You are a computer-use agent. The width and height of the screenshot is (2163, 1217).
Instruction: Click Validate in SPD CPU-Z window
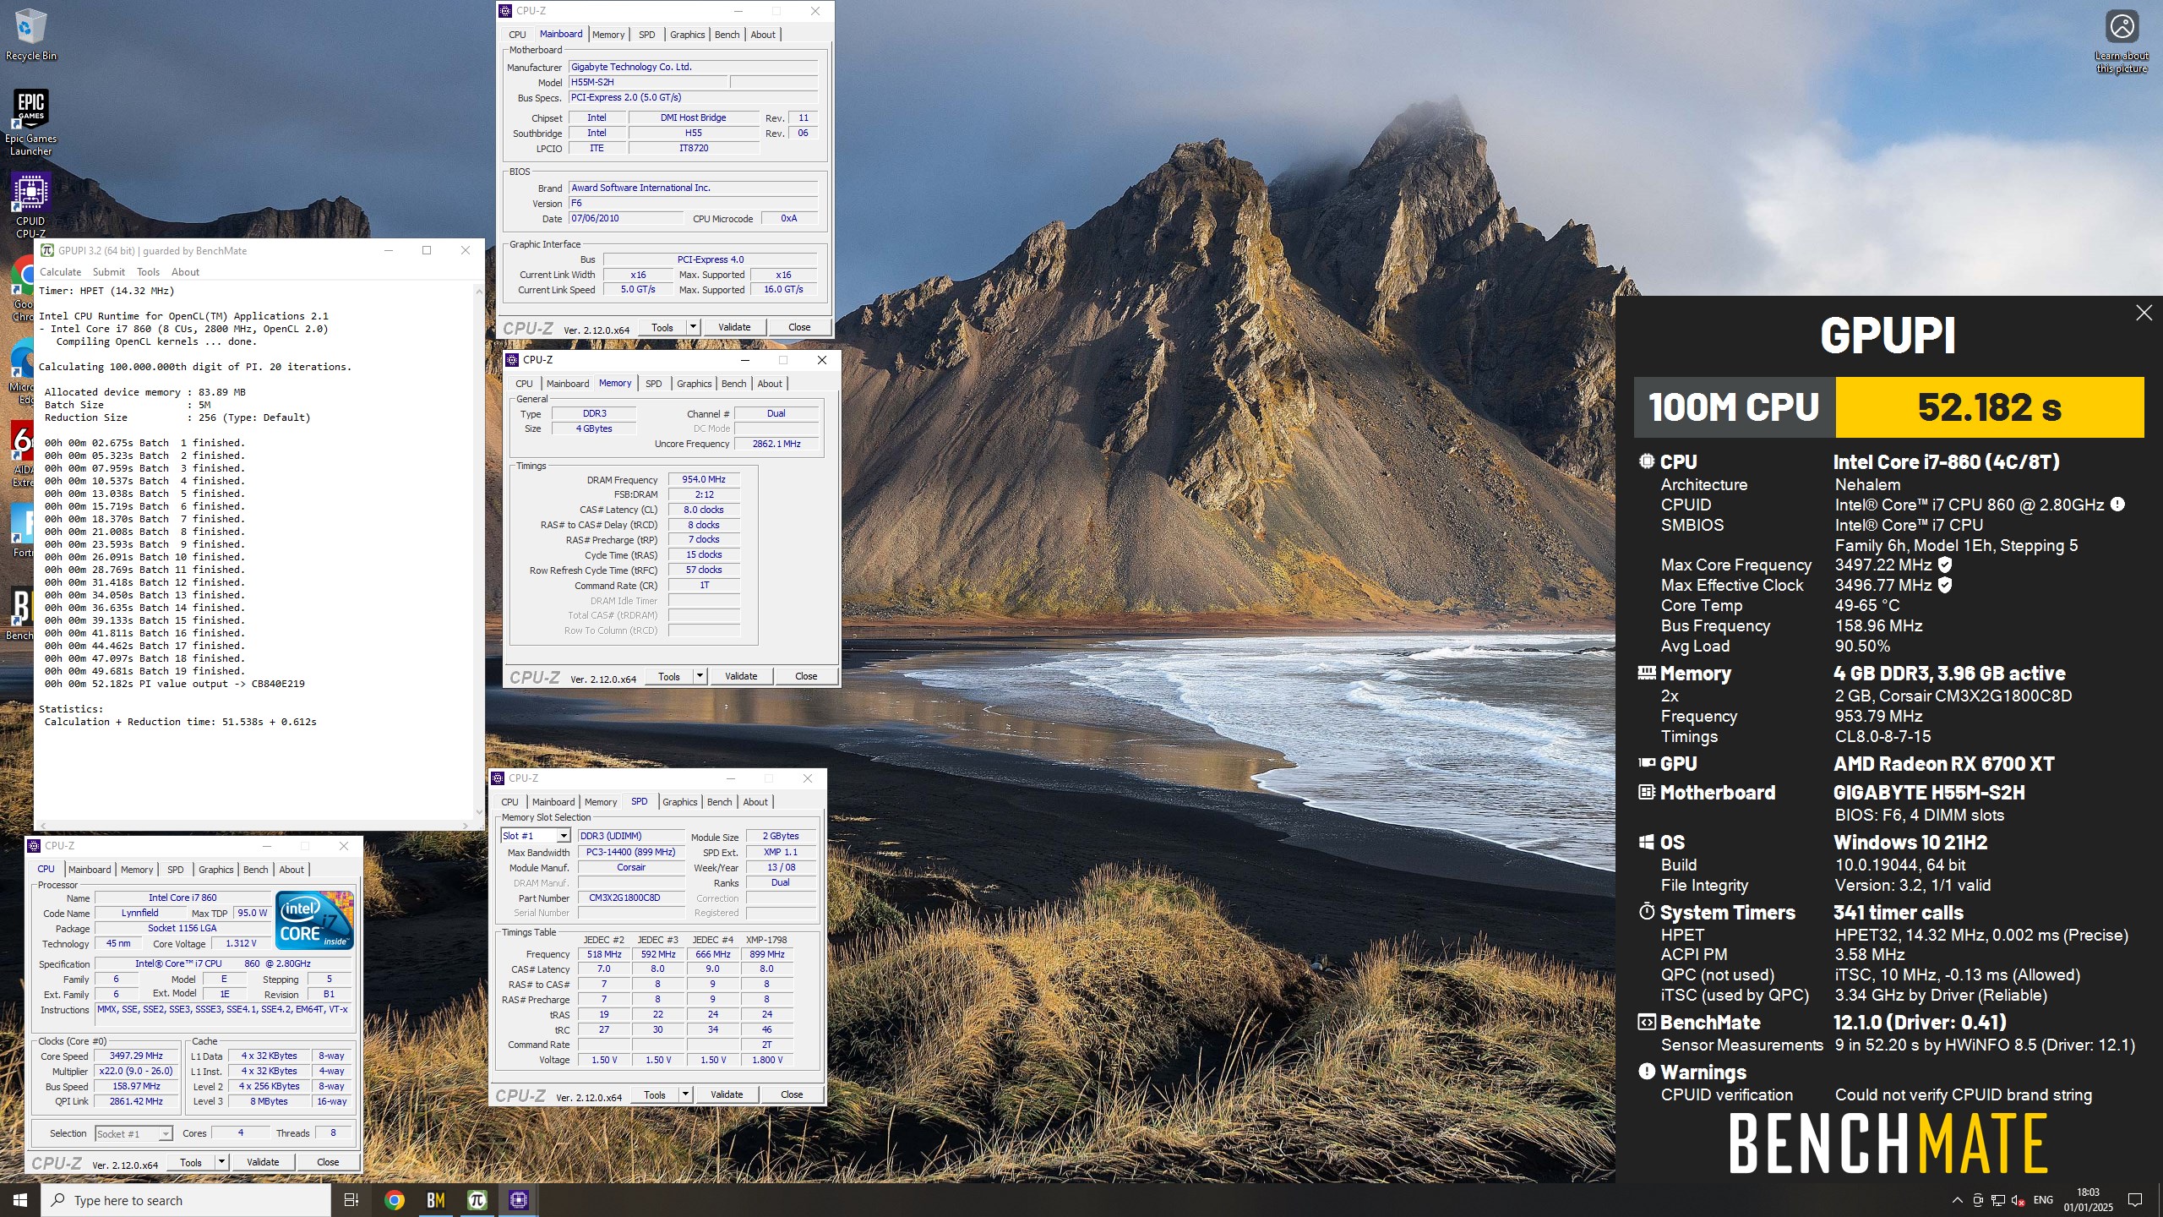click(726, 1094)
